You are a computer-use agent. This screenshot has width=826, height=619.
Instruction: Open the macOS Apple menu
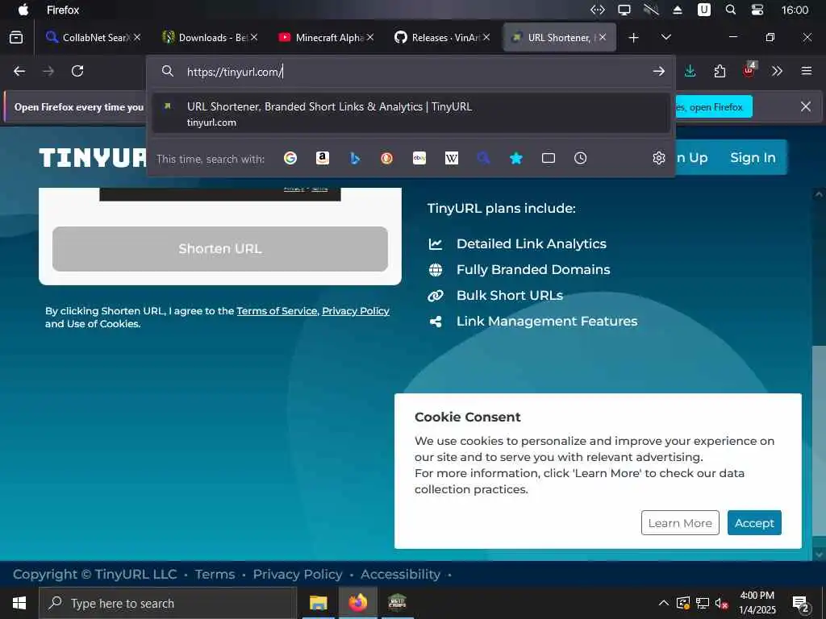[x=23, y=10]
